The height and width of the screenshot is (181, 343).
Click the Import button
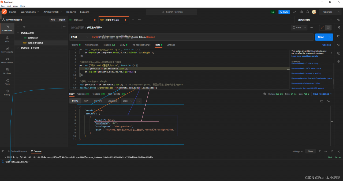(x=62, y=20)
